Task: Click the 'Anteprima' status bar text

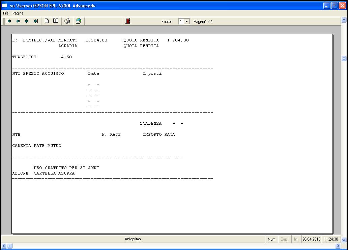Action: pyautogui.click(x=133, y=239)
